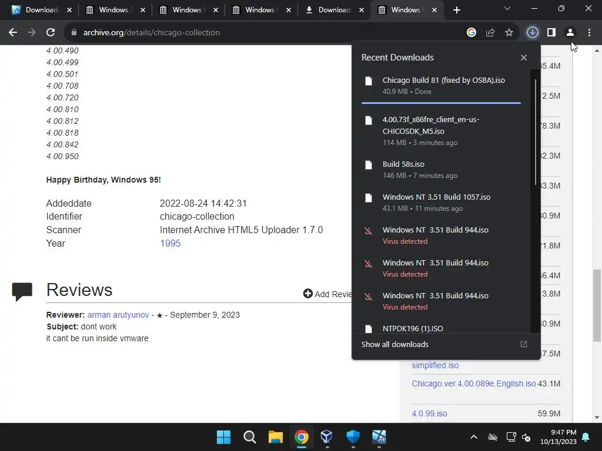Image resolution: width=602 pixels, height=451 pixels.
Task: Share this page using the share icon
Action: [490, 33]
